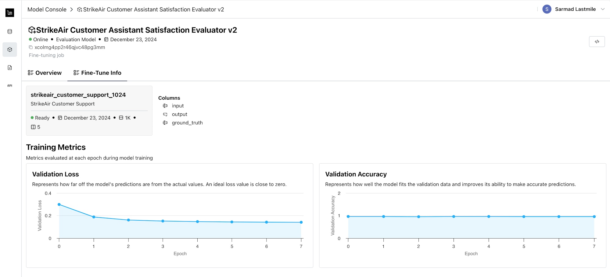
Task: Select the models cube icon in sidebar
Action: pyautogui.click(x=10, y=49)
